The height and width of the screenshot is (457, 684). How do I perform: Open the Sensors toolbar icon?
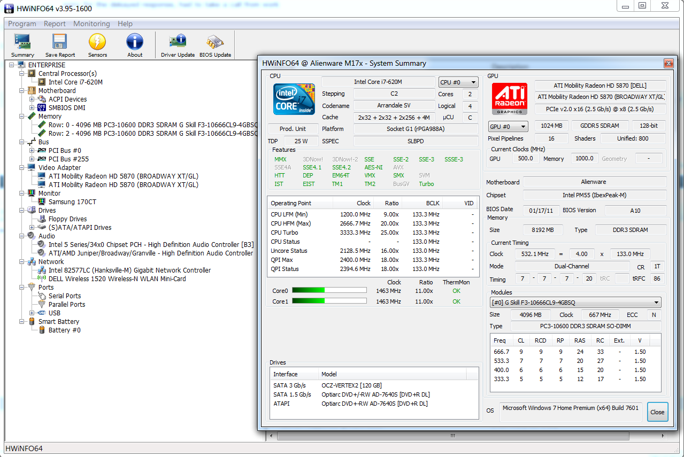coord(97,42)
